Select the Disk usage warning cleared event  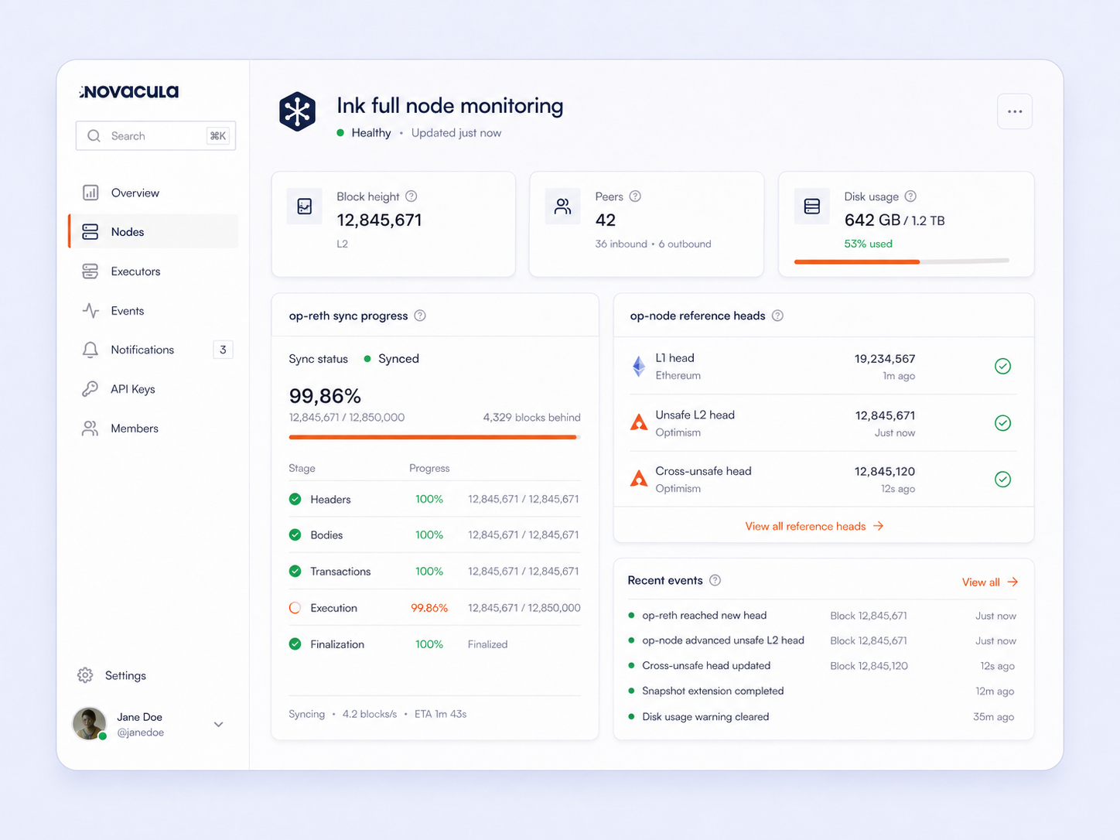(x=821, y=717)
